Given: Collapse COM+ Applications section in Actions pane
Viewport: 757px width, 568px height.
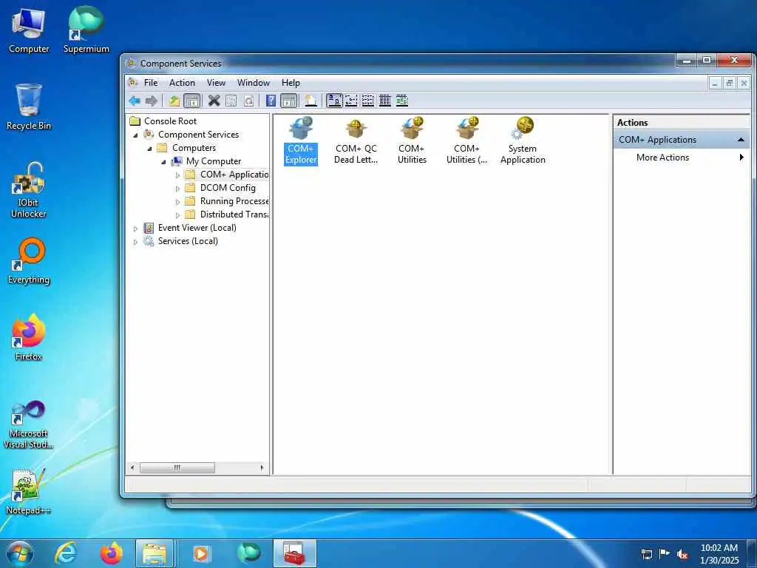Looking at the screenshot, I should pos(741,140).
